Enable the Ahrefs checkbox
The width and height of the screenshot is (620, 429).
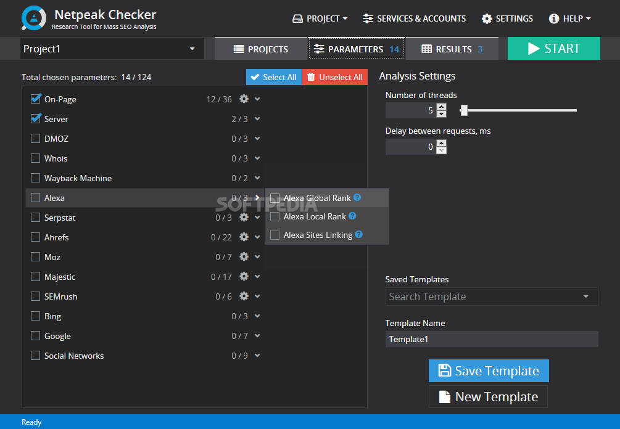click(36, 237)
